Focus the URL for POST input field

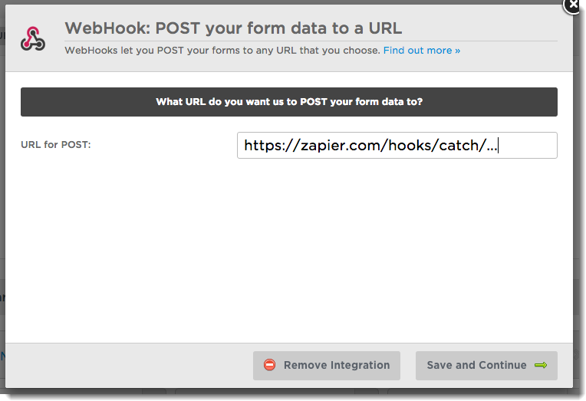point(397,145)
